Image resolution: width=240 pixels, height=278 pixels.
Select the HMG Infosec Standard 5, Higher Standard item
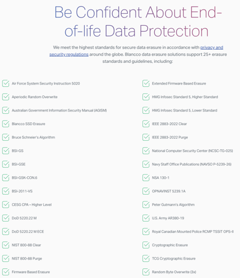point(185,97)
